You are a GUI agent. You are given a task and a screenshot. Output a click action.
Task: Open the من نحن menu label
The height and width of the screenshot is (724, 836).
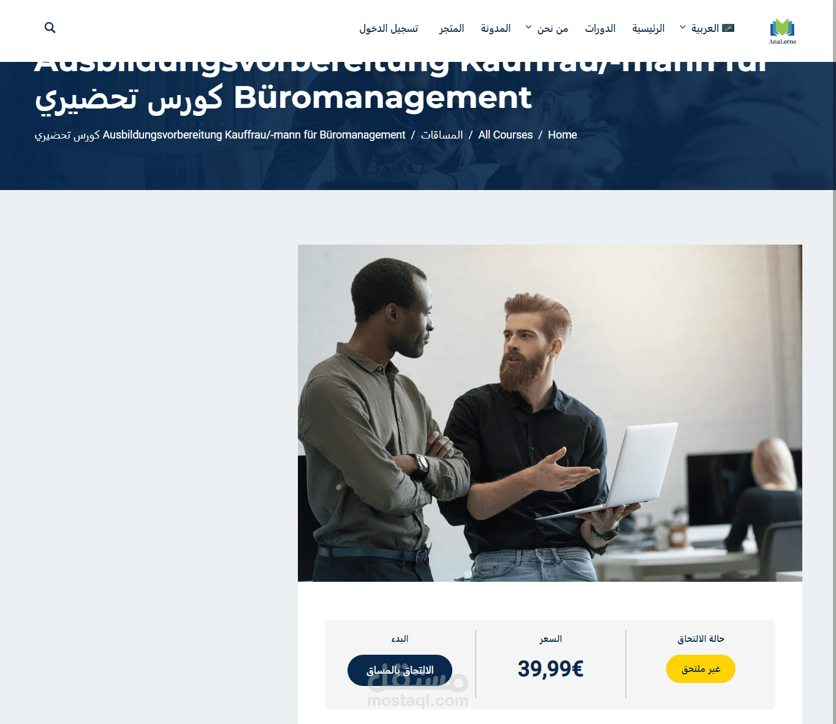click(553, 28)
